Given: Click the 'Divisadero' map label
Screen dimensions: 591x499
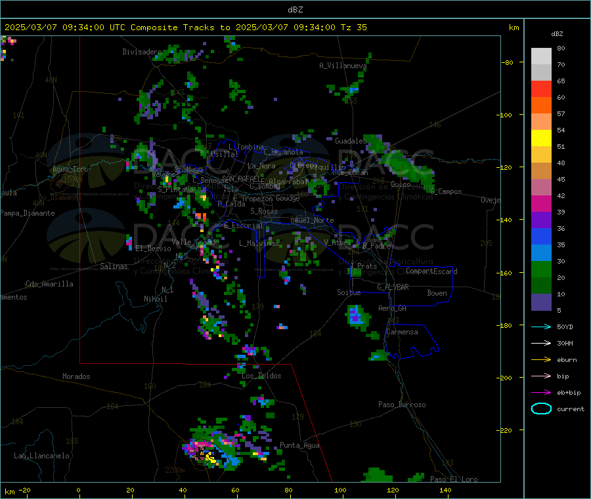Looking at the screenshot, I should point(142,52).
